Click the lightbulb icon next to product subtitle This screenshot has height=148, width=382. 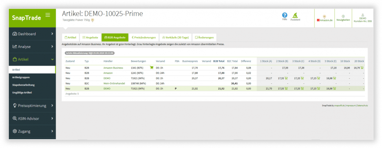[x=92, y=20]
